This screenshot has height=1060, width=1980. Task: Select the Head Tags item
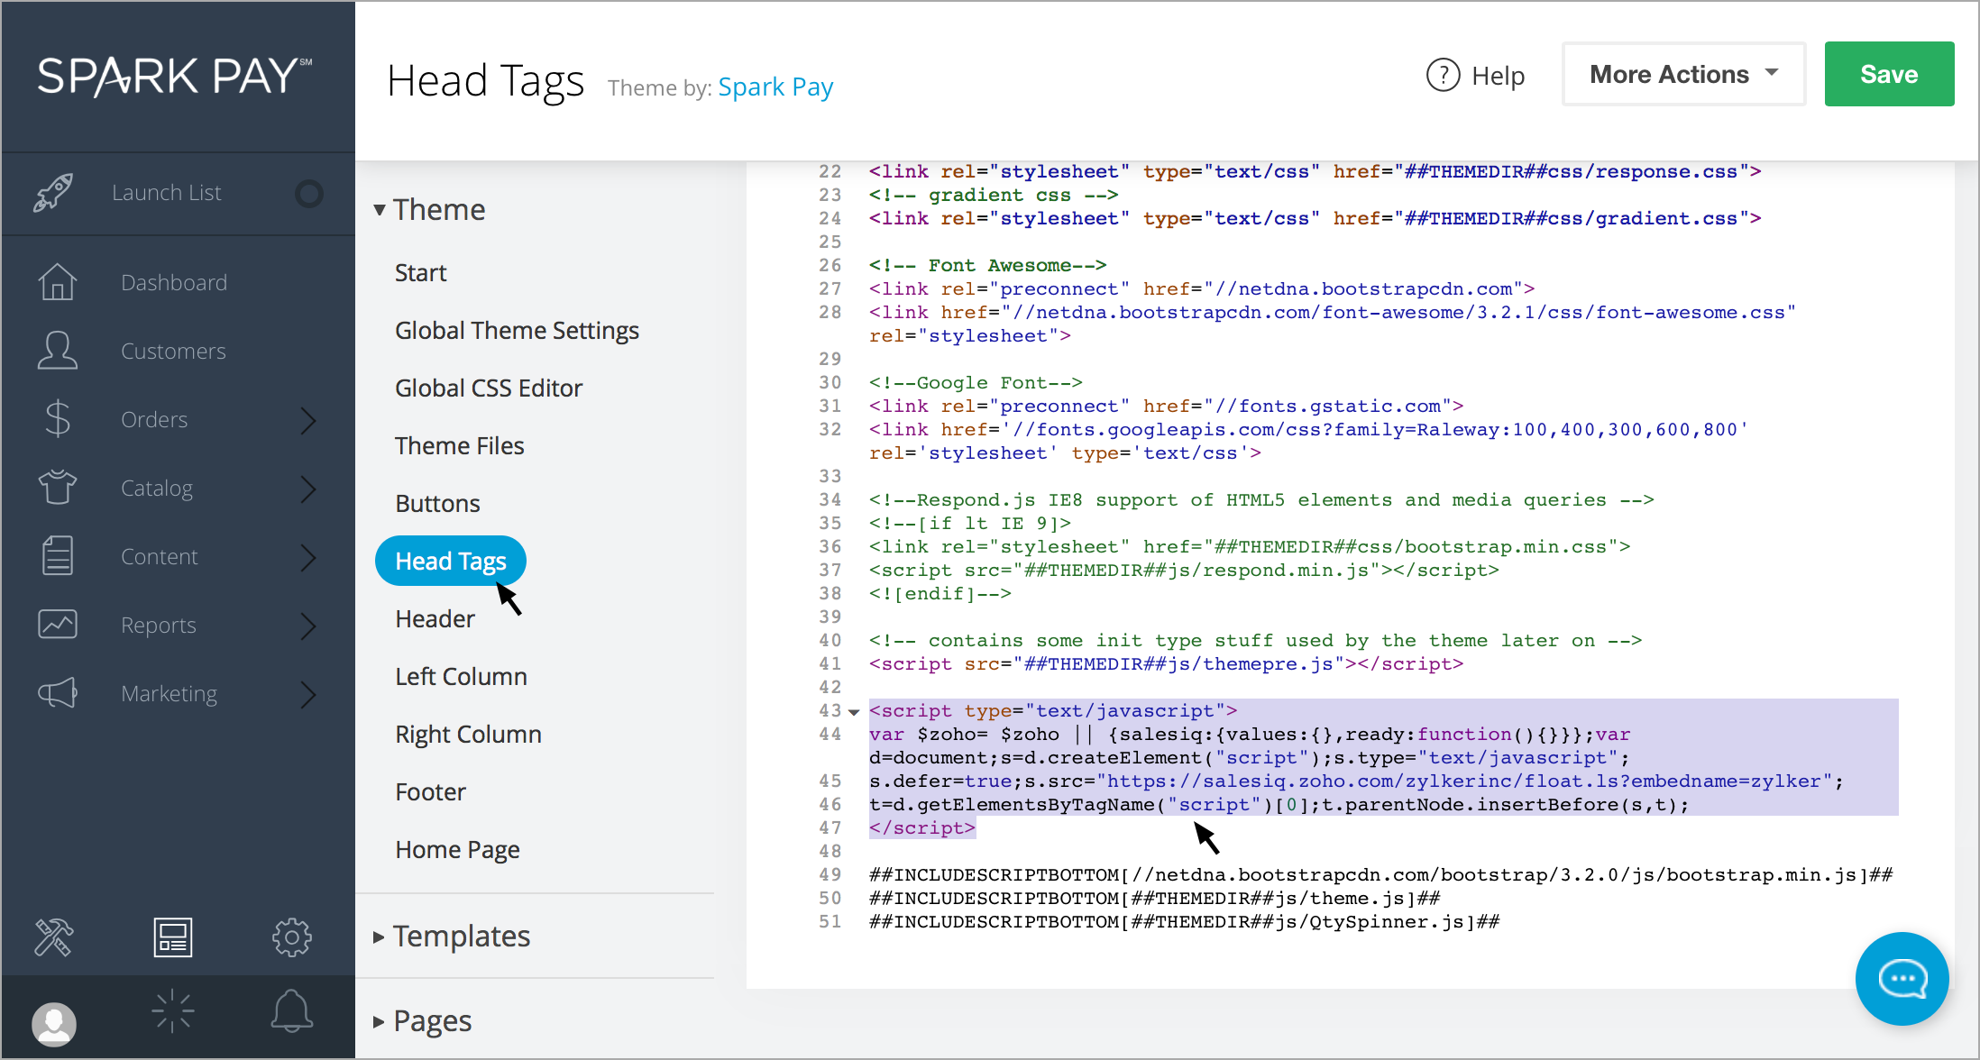(451, 561)
